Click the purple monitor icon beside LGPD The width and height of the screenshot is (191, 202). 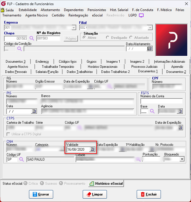tap(141, 15)
